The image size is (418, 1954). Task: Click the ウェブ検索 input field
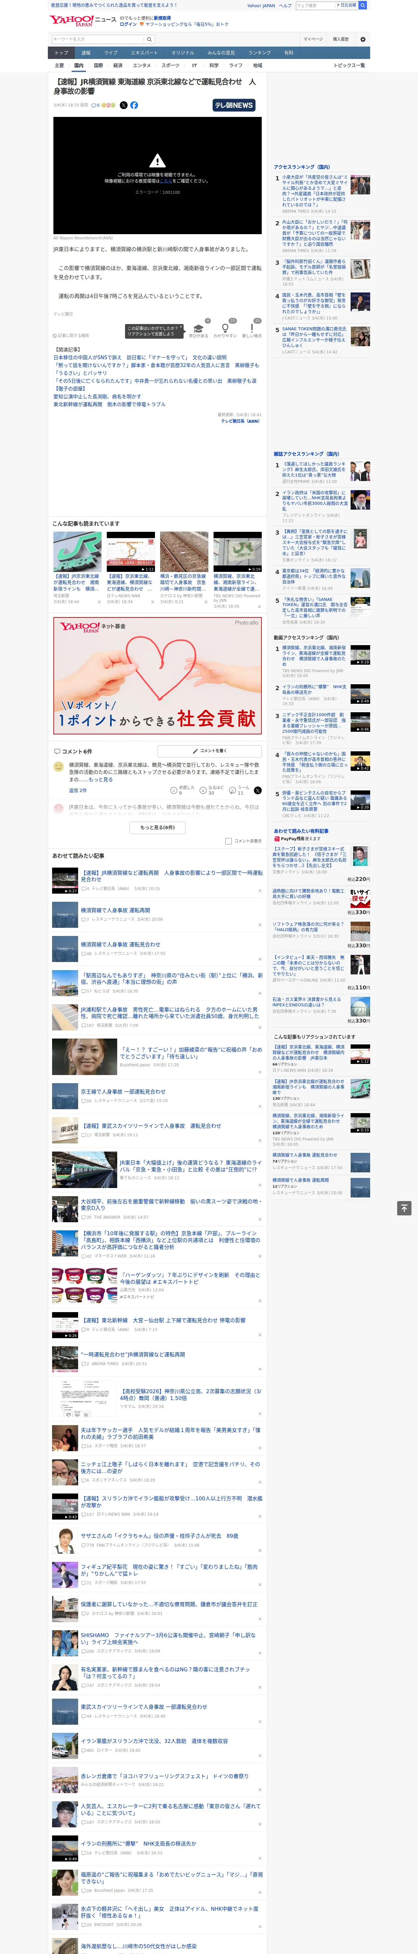(315, 5)
